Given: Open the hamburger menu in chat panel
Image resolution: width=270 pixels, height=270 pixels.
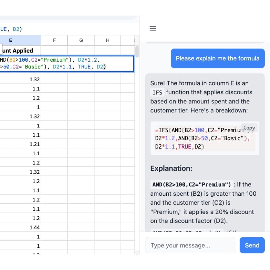Looking at the screenshot, I should pos(152,29).
